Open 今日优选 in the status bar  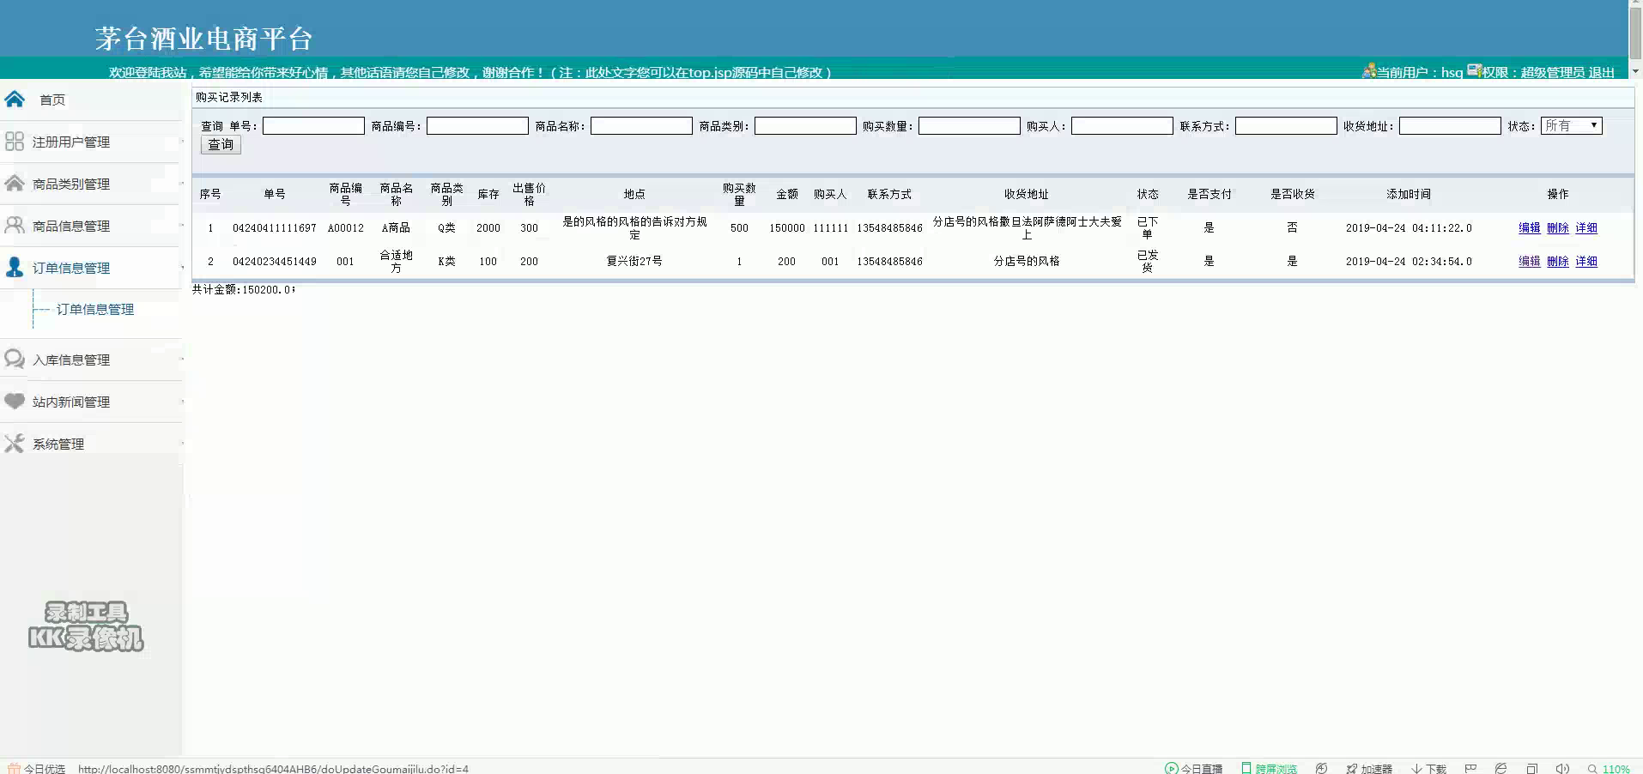37,768
